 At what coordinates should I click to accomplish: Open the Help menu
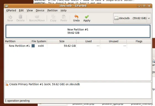tap(63, 11)
